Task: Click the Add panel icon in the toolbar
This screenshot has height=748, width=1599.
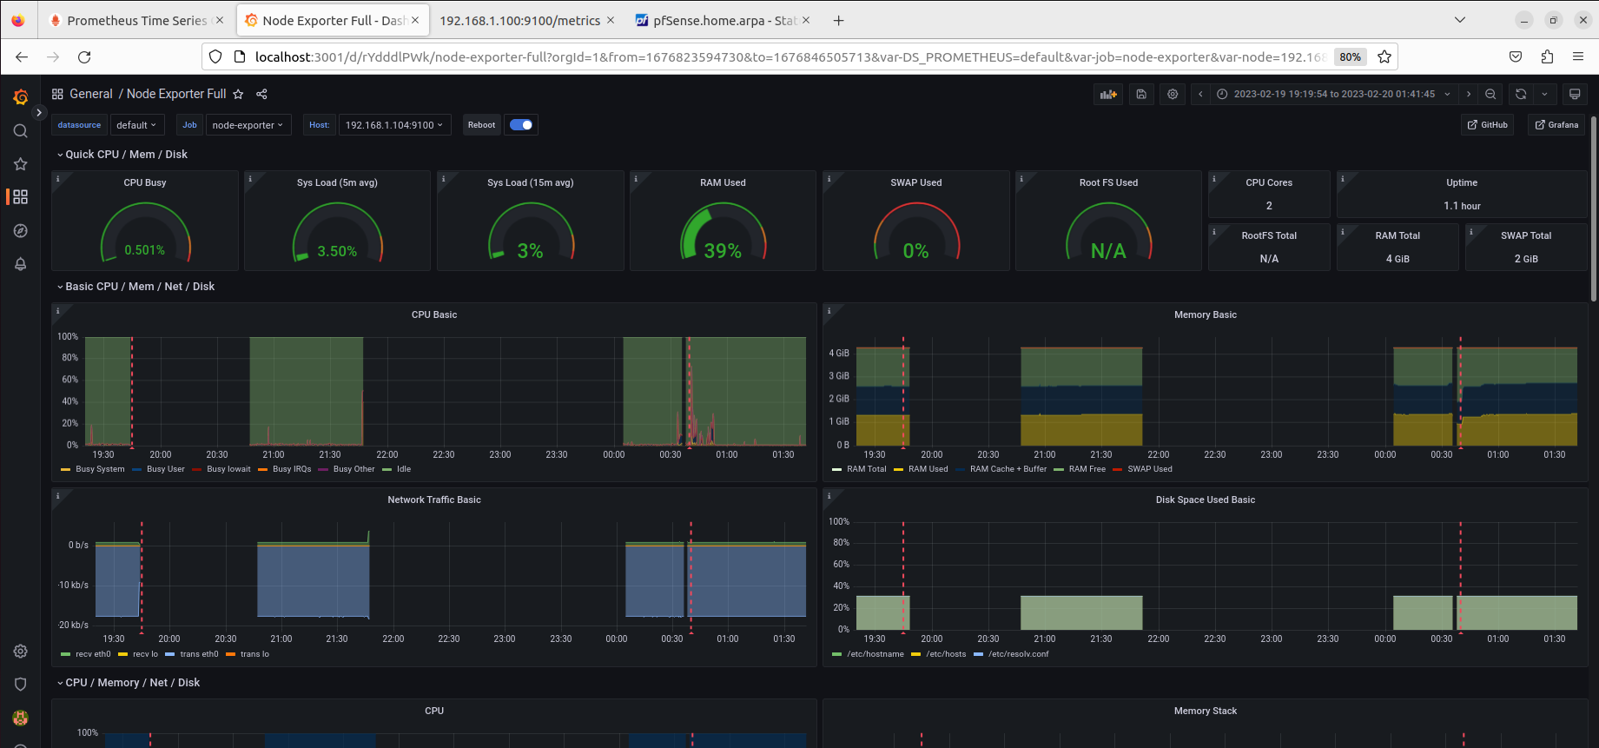Action: pos(1108,94)
